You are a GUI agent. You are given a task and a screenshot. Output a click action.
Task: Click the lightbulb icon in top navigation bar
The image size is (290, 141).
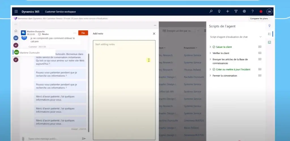(219, 11)
